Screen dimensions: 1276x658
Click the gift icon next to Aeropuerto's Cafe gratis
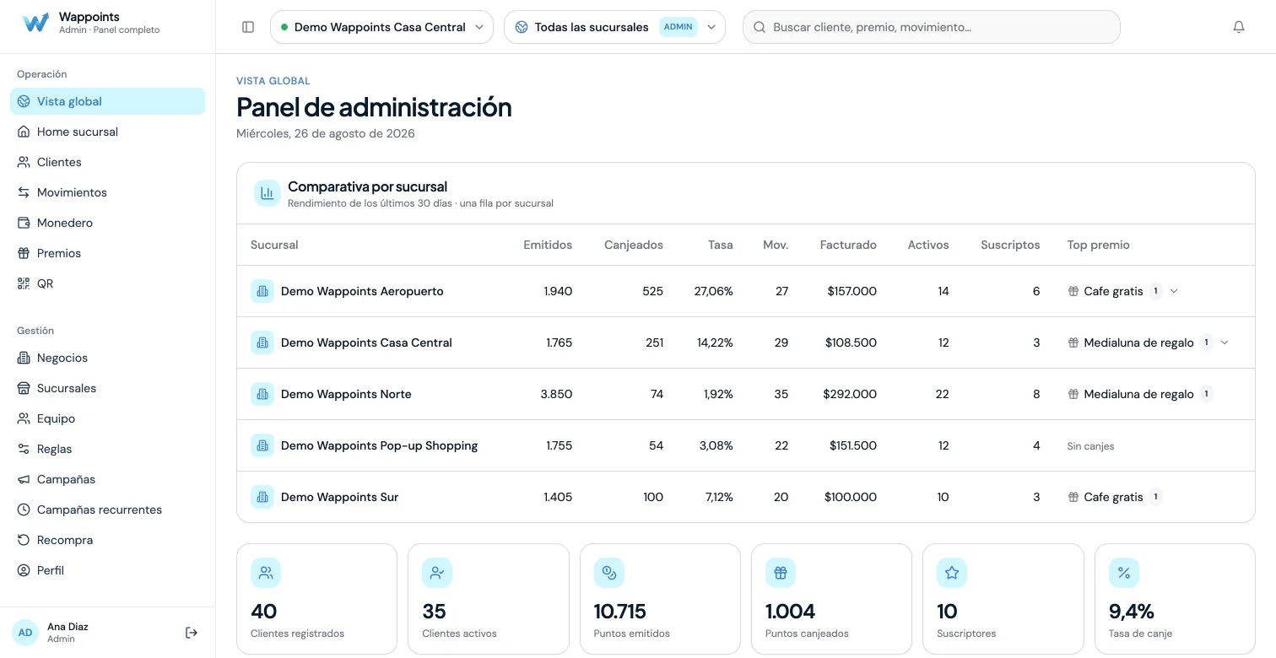[1073, 291]
